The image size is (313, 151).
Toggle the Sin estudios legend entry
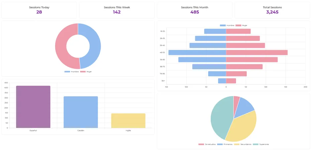click(207, 144)
